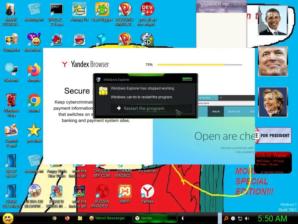Launch the Bad Piggies desktop icon

pyautogui.click(x=102, y=12)
